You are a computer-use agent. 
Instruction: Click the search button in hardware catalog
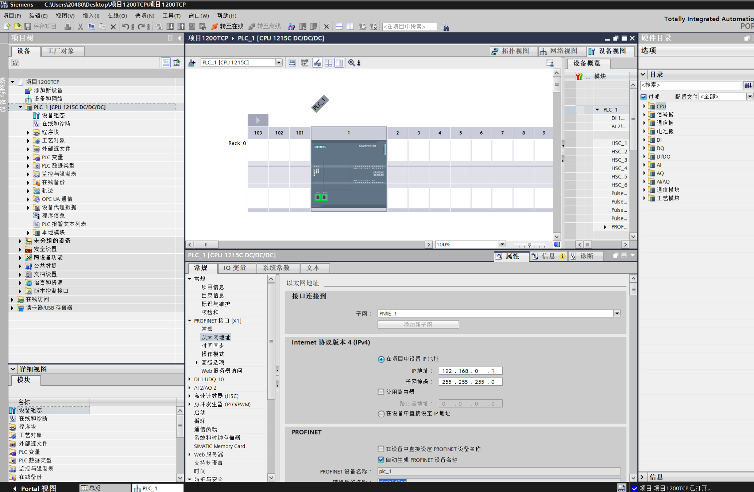click(x=748, y=85)
